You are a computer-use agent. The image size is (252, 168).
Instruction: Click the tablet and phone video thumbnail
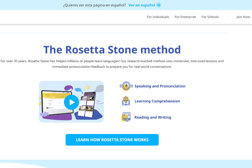71,102
